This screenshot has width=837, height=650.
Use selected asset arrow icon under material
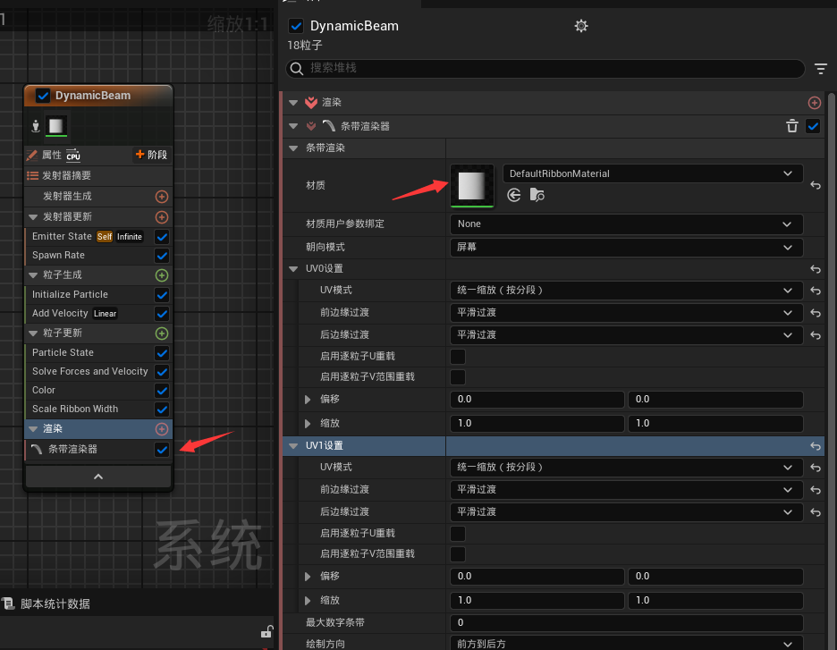pos(514,195)
